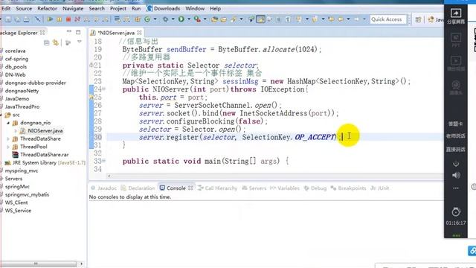Screen dimensions: 476x268
Task: Open the External Tools dropdown arrow
Action: pyautogui.click(x=205, y=19)
